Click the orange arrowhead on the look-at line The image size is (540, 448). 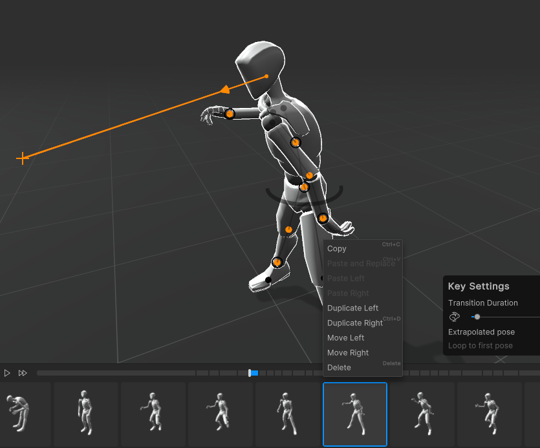(x=225, y=89)
